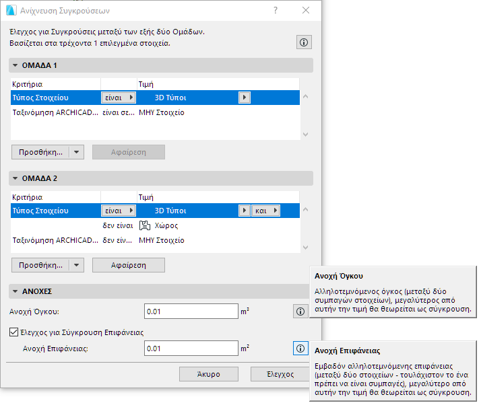Viewport: 479px width, 403px height.
Task: Click the info icon below the title bar
Action: pos(303,42)
